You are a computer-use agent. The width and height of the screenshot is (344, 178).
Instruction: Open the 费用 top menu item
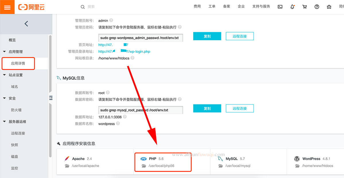click(x=197, y=7)
